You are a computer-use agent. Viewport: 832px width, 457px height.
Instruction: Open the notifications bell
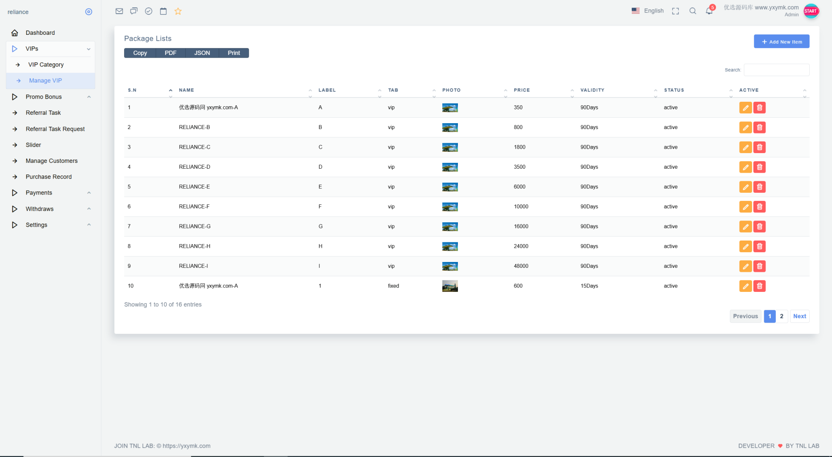tap(709, 11)
